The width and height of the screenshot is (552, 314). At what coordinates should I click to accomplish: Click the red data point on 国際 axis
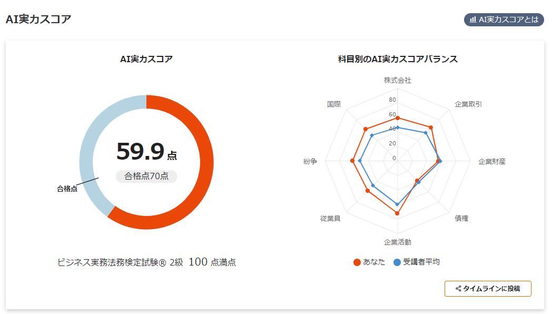pos(366,129)
